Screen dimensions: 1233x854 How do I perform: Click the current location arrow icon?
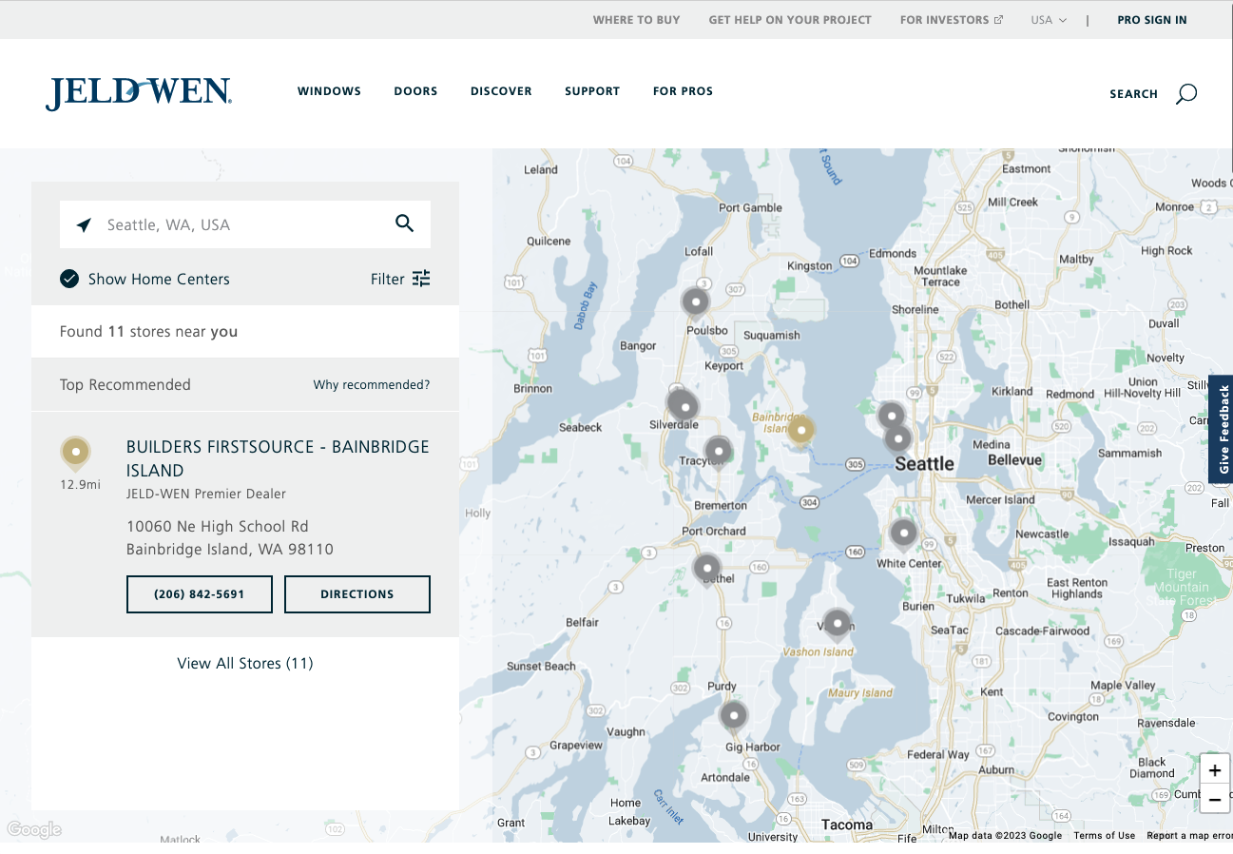click(84, 224)
